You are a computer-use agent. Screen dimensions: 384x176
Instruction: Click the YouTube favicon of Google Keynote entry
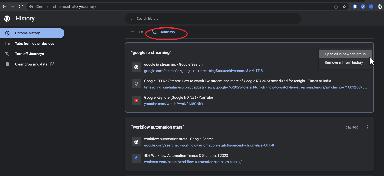pyautogui.click(x=136, y=100)
